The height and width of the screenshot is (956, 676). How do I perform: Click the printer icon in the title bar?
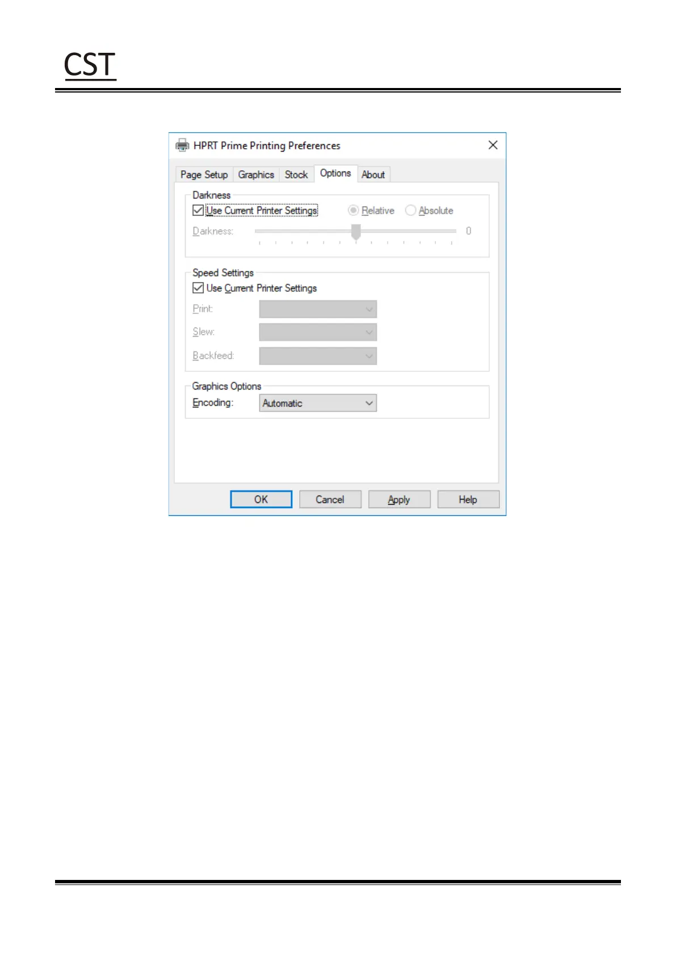tap(182, 145)
